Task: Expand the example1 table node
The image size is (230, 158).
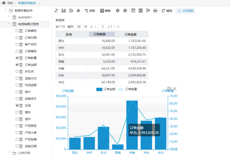Action: [9, 17]
